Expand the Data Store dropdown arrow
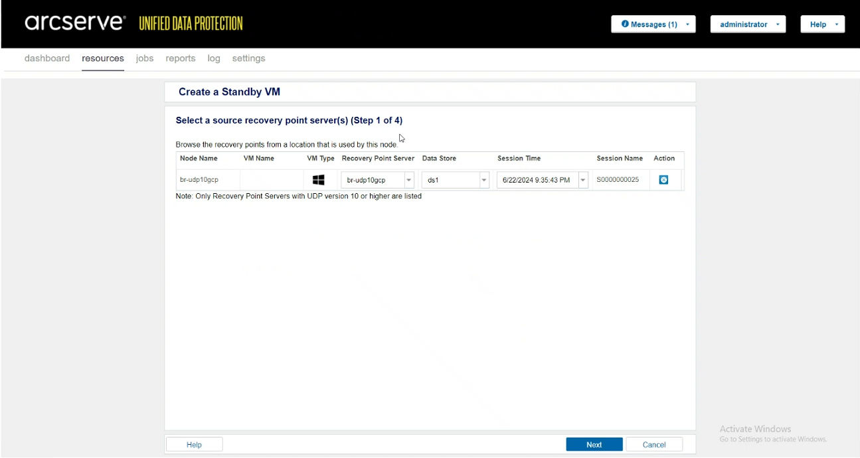This screenshot has width=860, height=458. [x=484, y=180]
